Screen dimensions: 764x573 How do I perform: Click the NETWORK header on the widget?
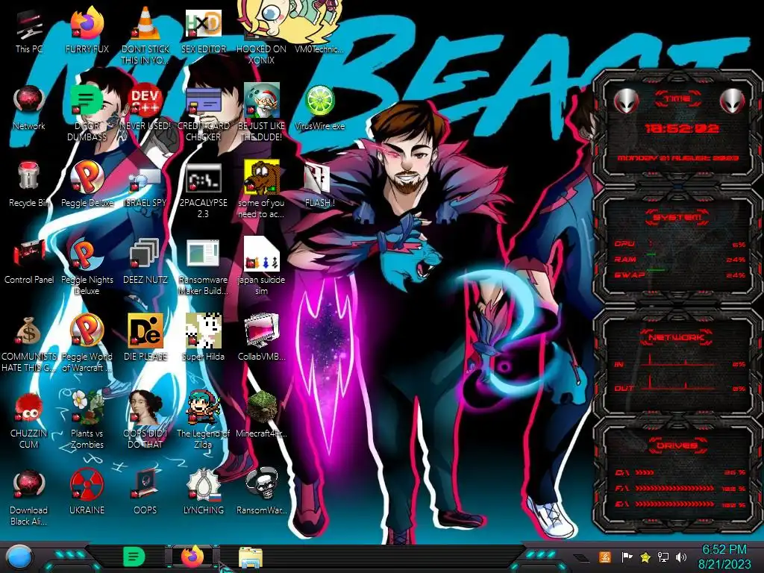[x=677, y=337]
